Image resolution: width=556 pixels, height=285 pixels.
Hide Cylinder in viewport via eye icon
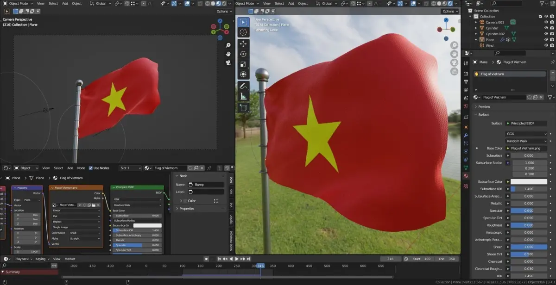pyautogui.click(x=547, y=28)
